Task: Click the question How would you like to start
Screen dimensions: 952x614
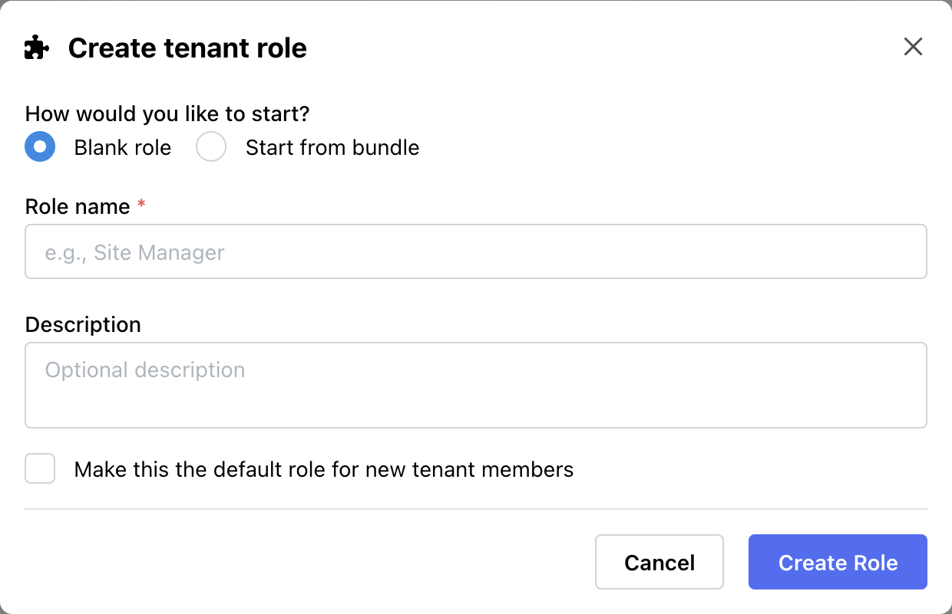Action: pos(167,113)
